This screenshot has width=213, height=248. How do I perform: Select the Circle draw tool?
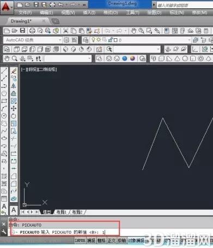(x=4, y=116)
